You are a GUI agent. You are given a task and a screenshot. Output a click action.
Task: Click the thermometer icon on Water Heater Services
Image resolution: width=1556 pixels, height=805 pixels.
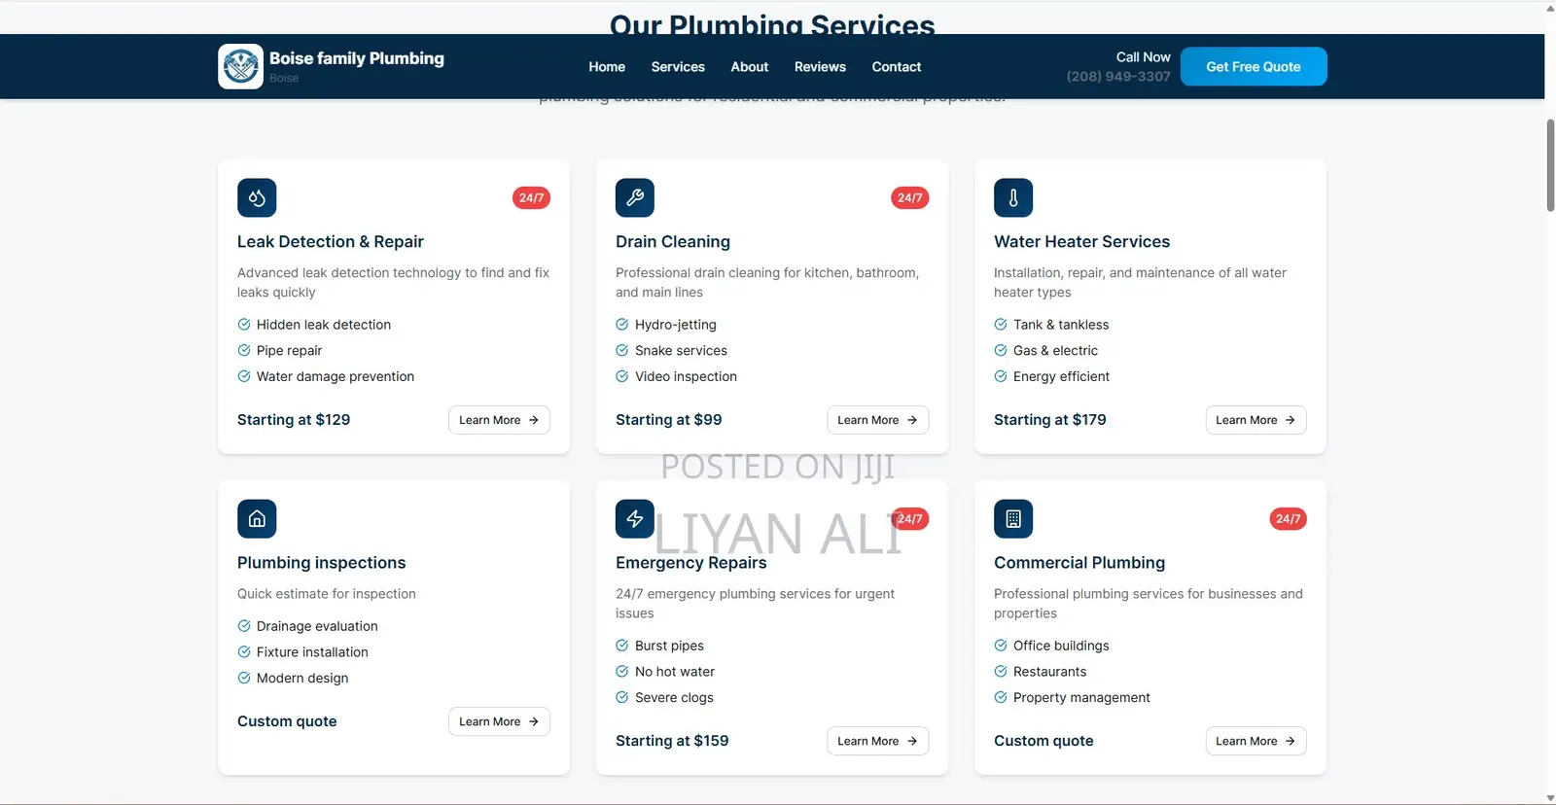1013,197
